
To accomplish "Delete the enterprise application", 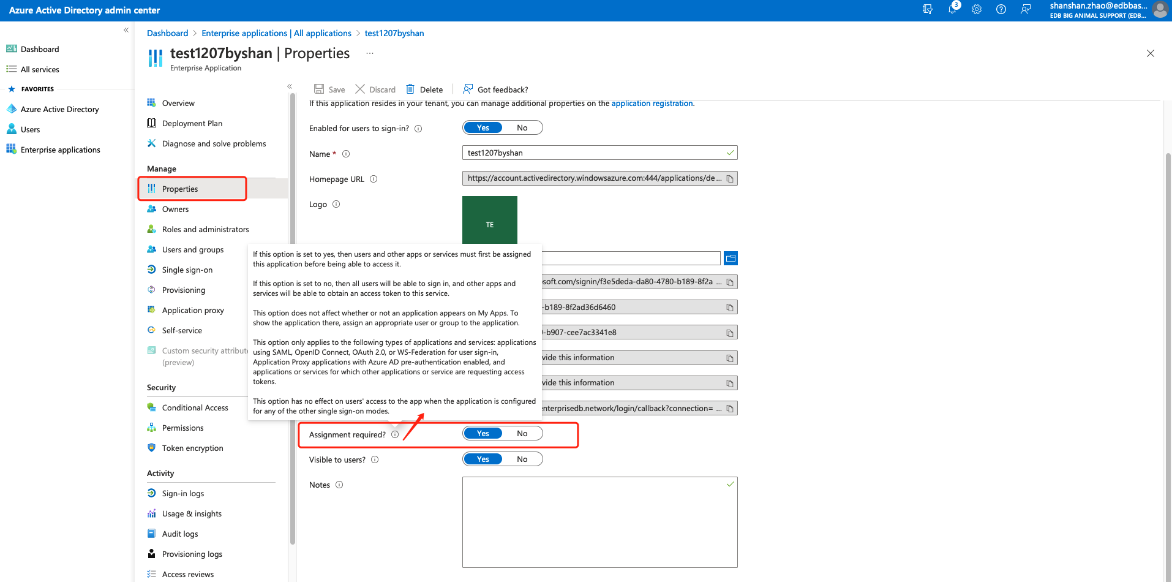I will coord(424,89).
